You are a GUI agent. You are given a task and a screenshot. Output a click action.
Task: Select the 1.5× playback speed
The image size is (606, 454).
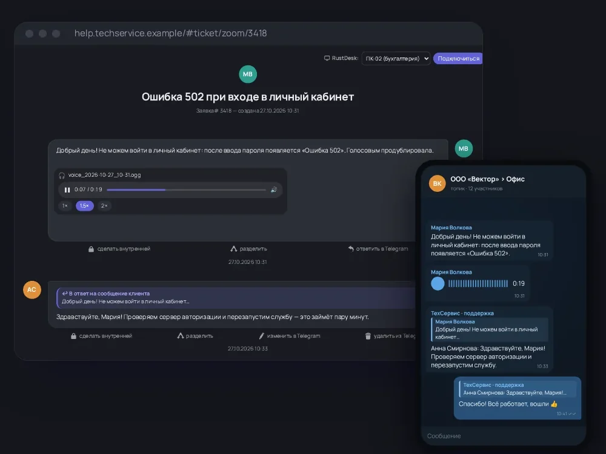pos(85,206)
